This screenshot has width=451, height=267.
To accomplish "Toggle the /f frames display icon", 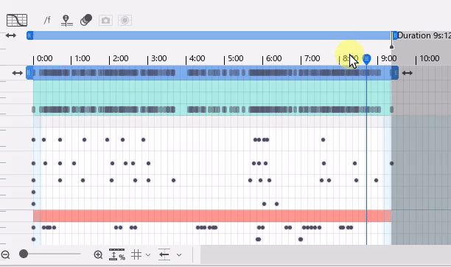I will click(x=47, y=20).
